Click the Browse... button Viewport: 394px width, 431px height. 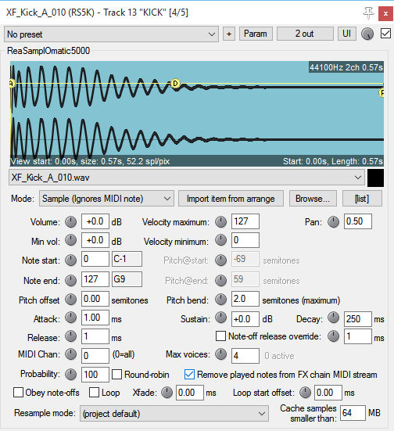point(313,199)
